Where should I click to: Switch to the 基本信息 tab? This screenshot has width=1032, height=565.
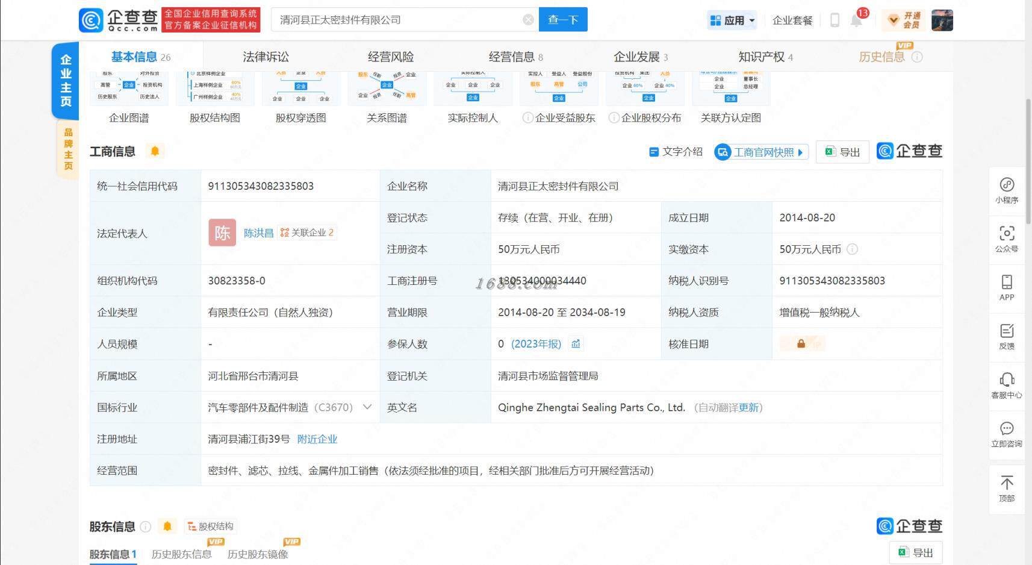[x=141, y=57]
